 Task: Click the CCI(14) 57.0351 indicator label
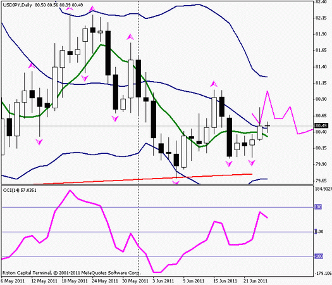click(x=20, y=190)
